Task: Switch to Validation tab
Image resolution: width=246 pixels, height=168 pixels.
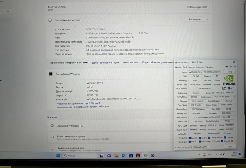Action: click(x=209, y=67)
